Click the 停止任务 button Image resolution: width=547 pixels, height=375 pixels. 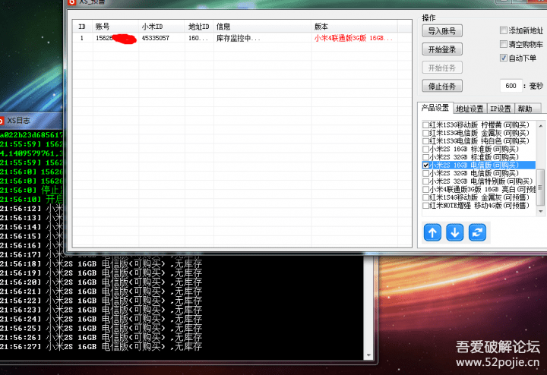[x=441, y=86]
